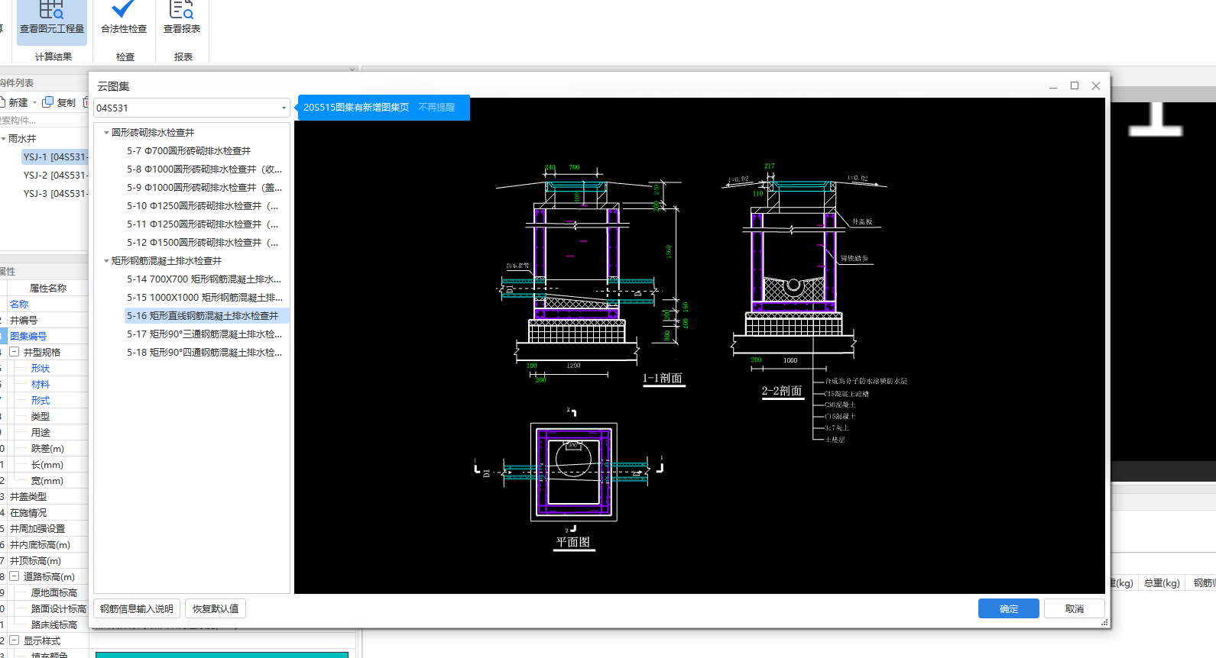Collapse the 道路标高(m) property group
This screenshot has width=1216, height=658.
14,576
